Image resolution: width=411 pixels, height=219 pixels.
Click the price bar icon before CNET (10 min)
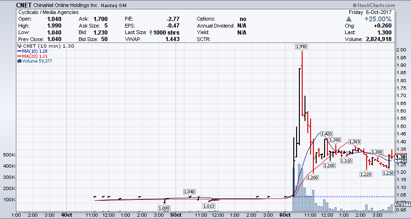(x=18, y=46)
